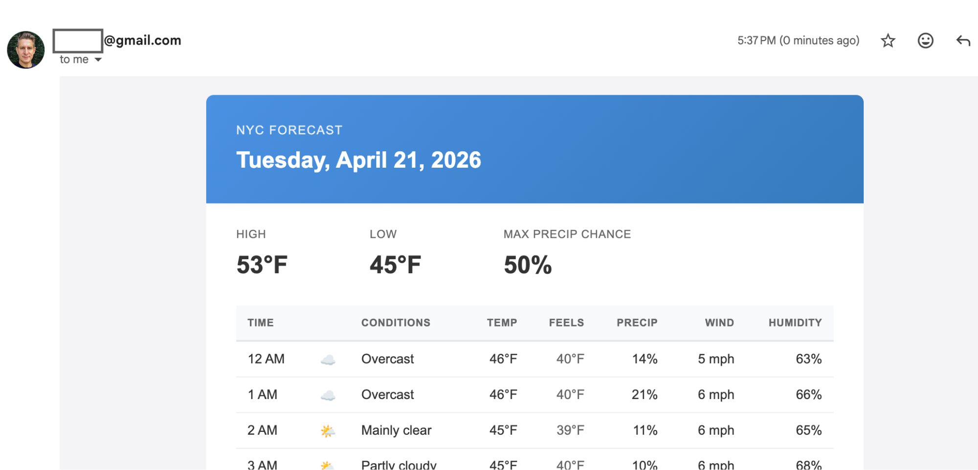Add an emoji reaction to the email
This screenshot has width=978, height=470.
tap(925, 41)
